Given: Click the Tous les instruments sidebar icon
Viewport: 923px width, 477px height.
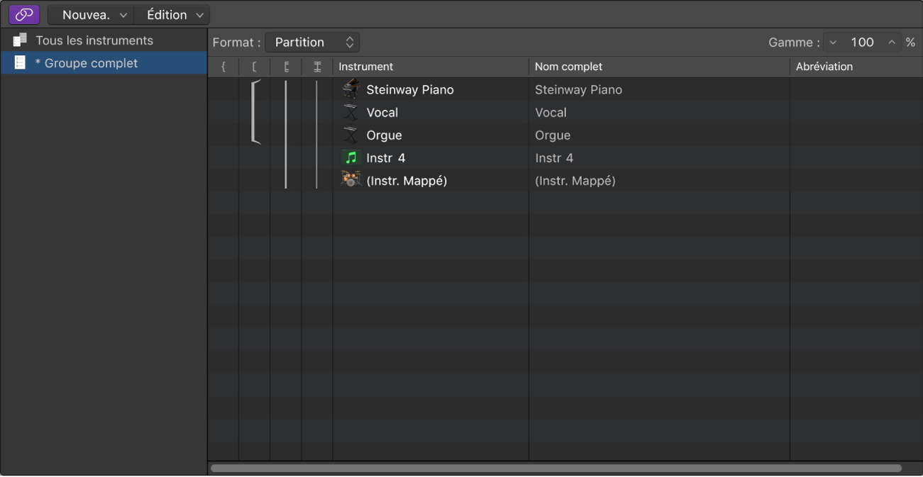Looking at the screenshot, I should 20,40.
